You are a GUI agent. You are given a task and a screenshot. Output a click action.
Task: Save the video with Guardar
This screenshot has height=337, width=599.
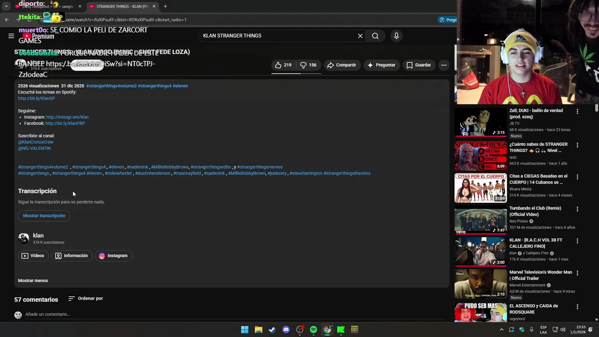419,65
